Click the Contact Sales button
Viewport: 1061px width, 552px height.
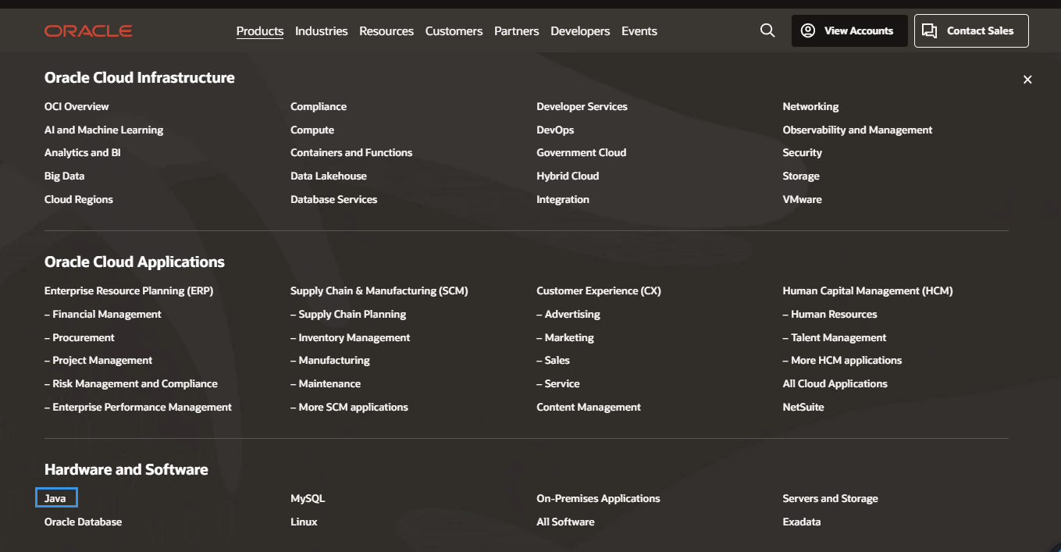pyautogui.click(x=971, y=31)
